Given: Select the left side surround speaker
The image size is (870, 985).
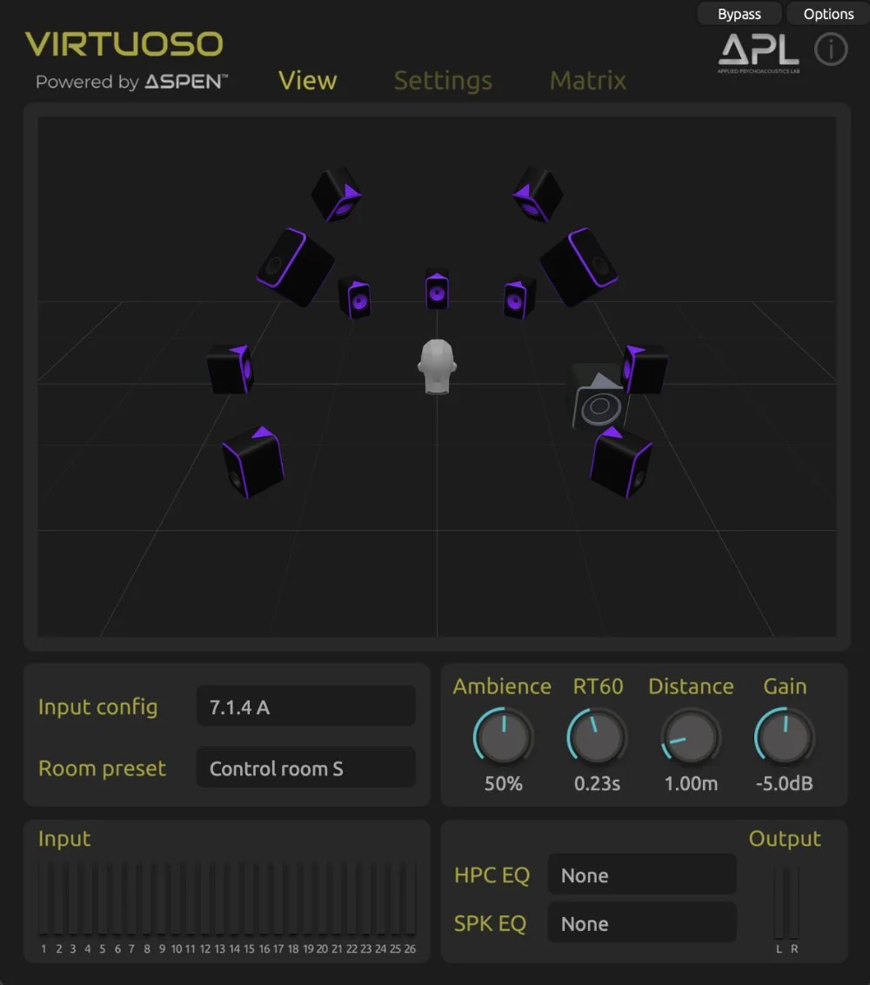Looking at the screenshot, I should pyautogui.click(x=231, y=369).
